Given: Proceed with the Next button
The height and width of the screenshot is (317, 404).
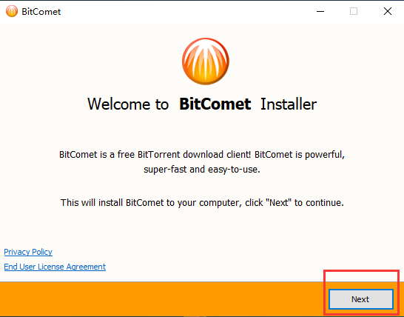Looking at the screenshot, I should pyautogui.click(x=361, y=299).
